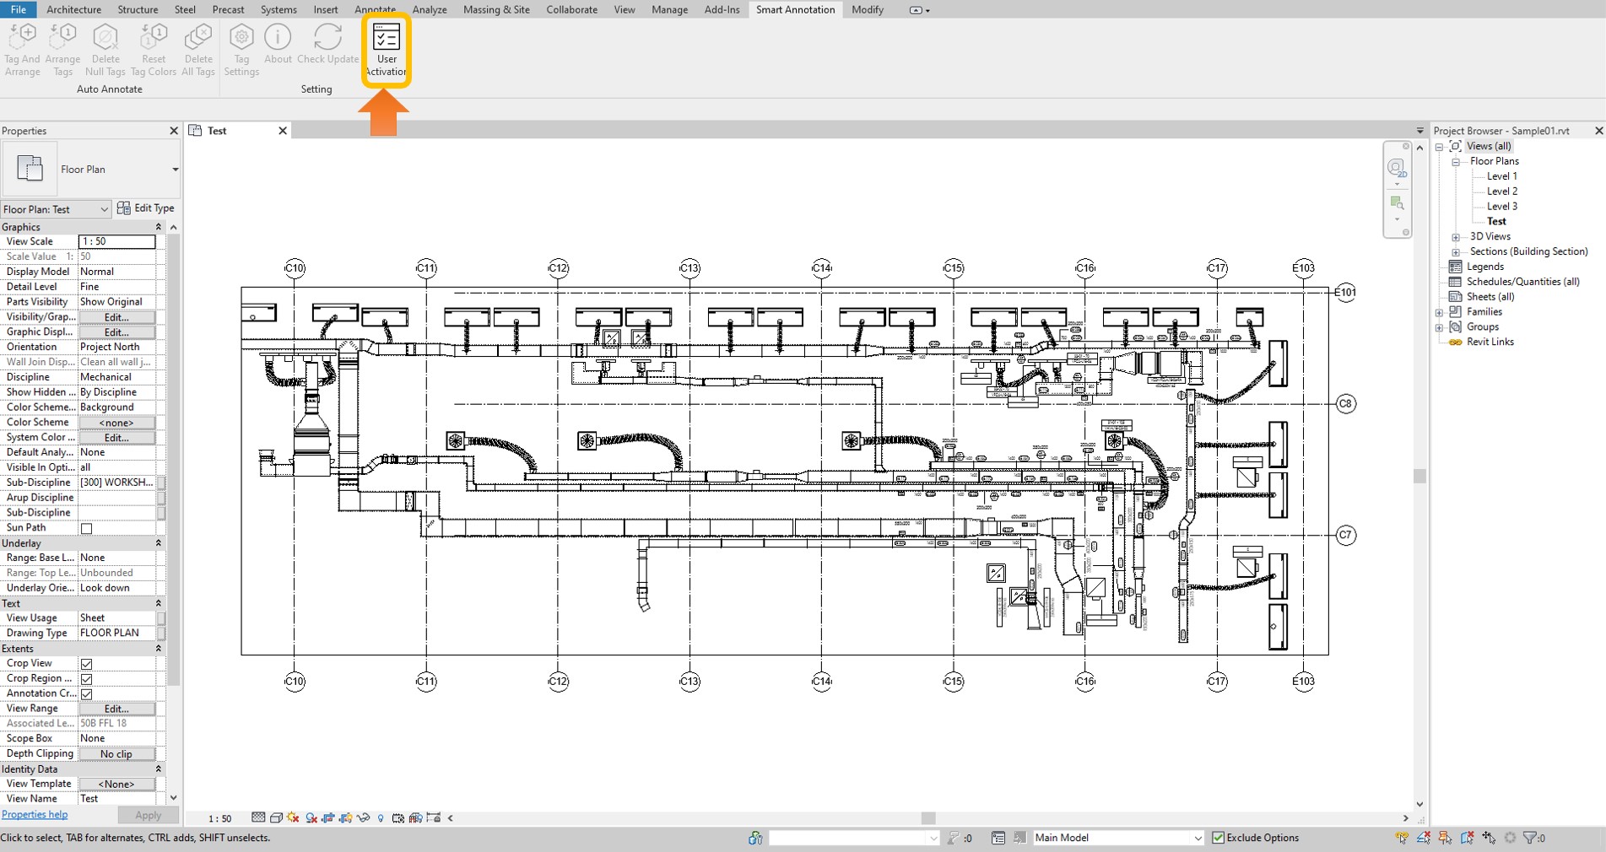
Task: Click the Select Links status bar icon
Action: pos(1402,838)
